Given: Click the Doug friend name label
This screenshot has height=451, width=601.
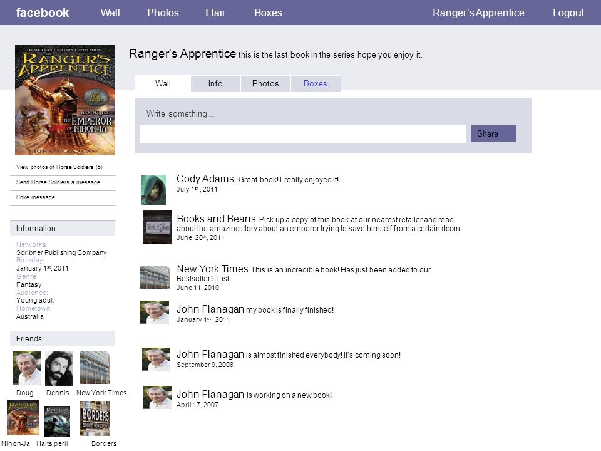Looking at the screenshot, I should click(x=25, y=393).
